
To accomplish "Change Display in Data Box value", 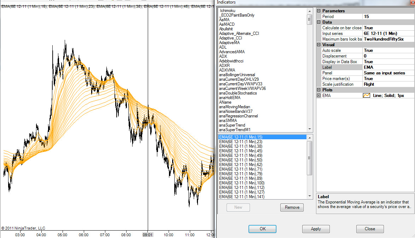I will point(388,61).
